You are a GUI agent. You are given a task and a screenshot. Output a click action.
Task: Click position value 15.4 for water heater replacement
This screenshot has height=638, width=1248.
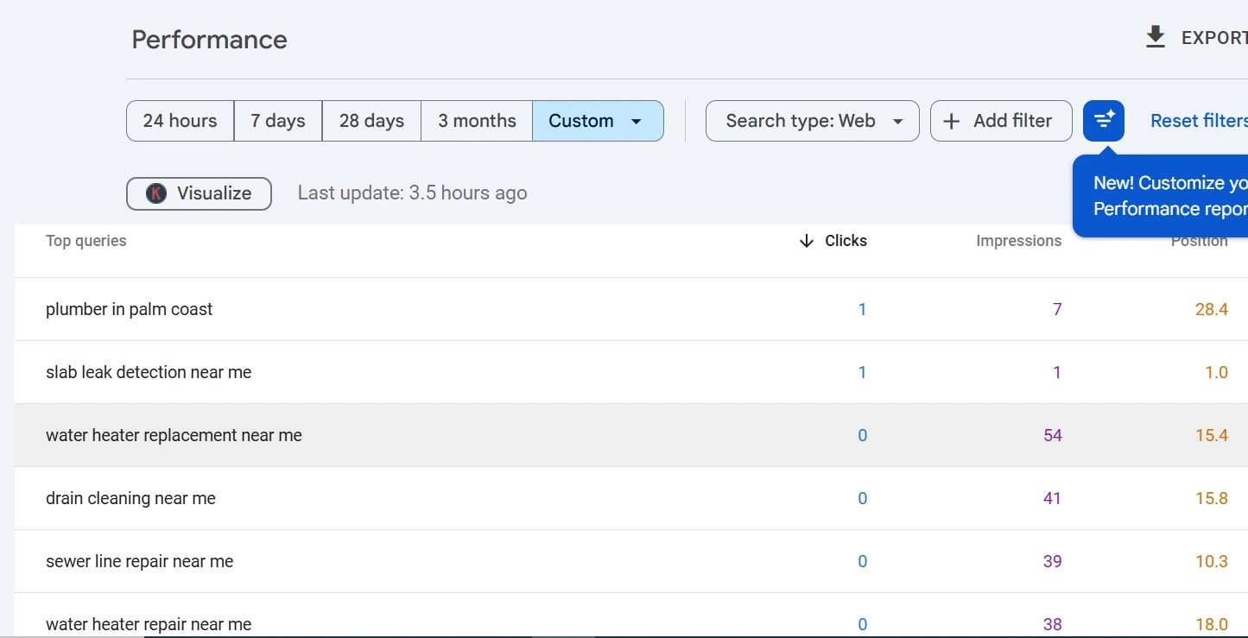click(x=1212, y=435)
